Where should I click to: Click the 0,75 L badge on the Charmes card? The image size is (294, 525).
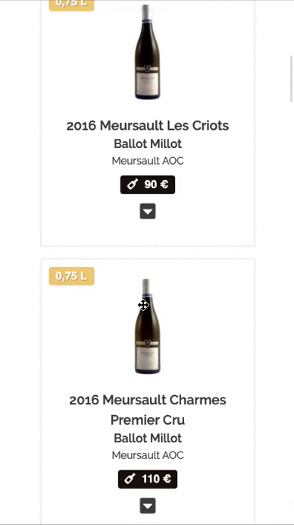tap(71, 276)
